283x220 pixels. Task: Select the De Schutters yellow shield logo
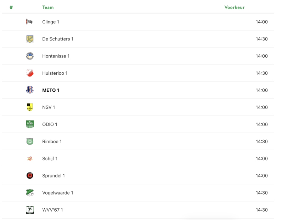pos(30,39)
